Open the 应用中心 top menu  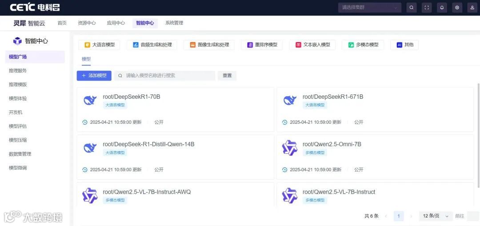116,23
